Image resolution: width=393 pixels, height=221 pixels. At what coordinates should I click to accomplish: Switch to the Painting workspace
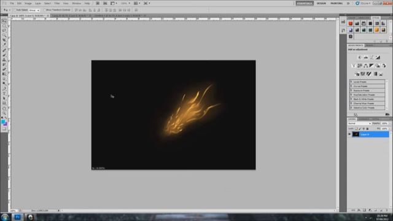[x=337, y=4]
